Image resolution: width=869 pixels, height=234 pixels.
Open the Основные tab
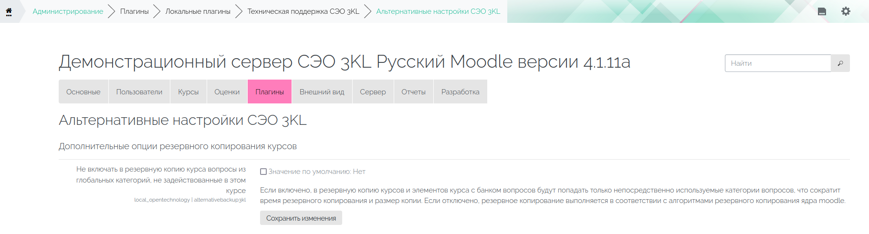[84, 92]
